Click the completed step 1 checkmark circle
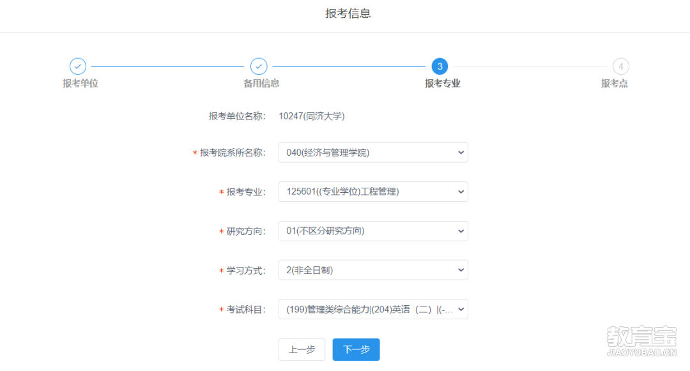 (78, 66)
